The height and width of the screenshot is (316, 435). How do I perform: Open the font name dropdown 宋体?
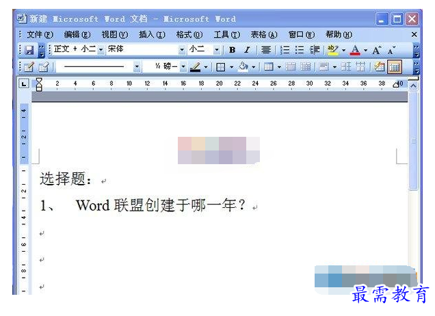tap(182, 50)
